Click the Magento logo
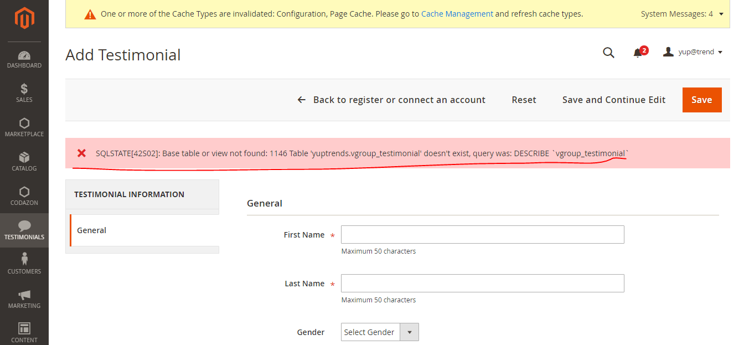Screen dimensions: 744x345 (24, 18)
